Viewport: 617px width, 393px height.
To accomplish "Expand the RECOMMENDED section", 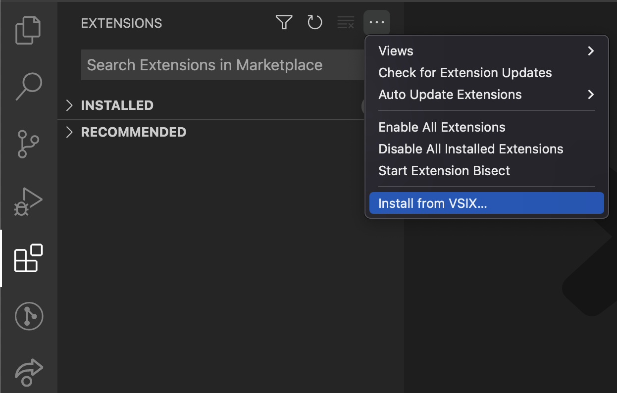I will (133, 132).
